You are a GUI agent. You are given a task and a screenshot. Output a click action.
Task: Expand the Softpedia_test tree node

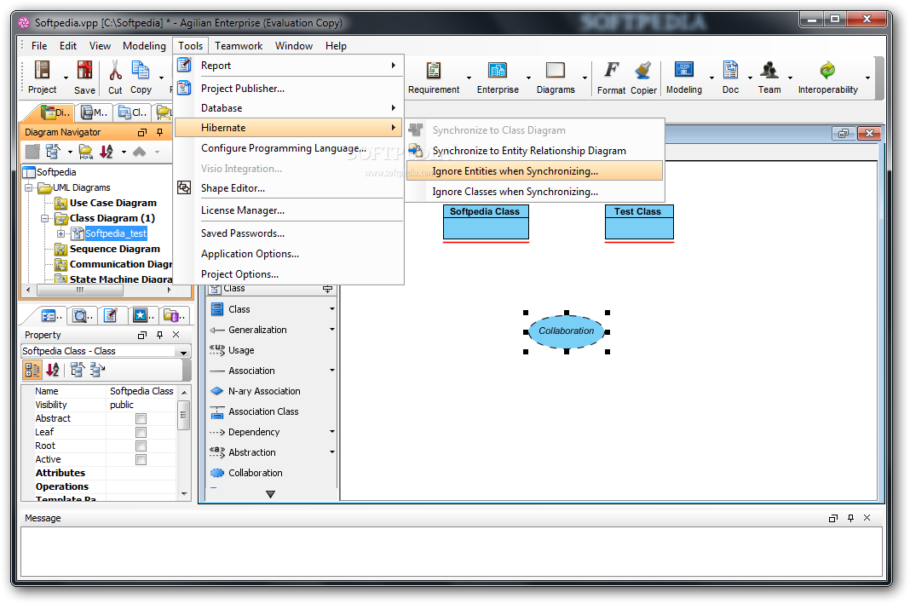pos(60,233)
